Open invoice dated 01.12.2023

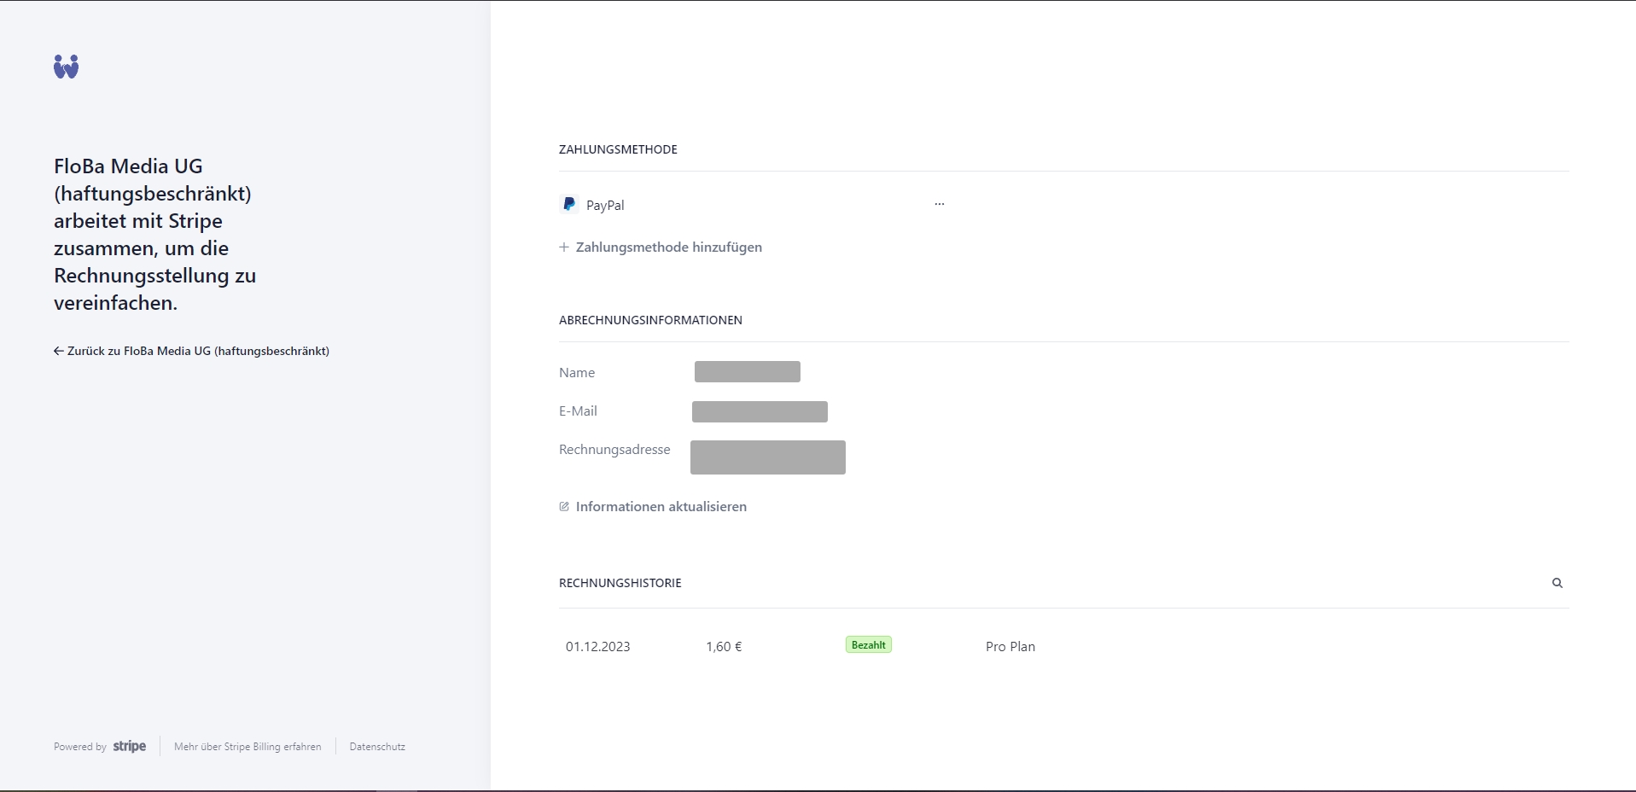click(x=597, y=647)
